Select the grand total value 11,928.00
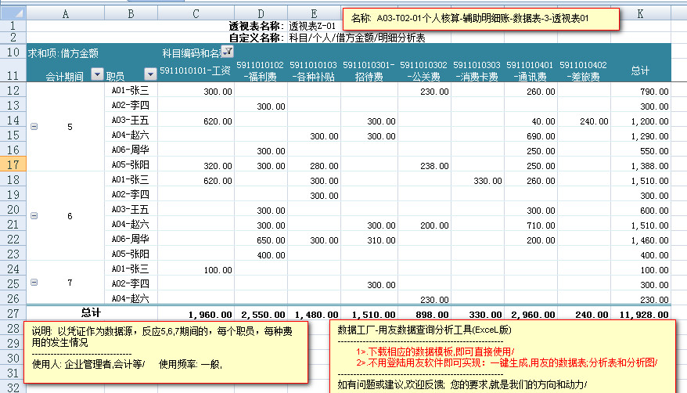Viewport: 687px width, 393px height. point(646,314)
